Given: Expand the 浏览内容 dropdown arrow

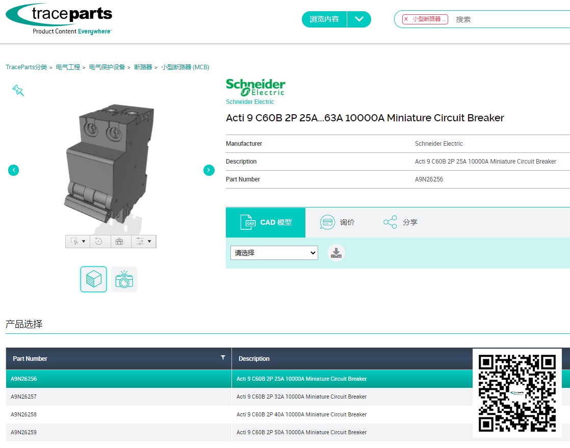Looking at the screenshot, I should coord(359,19).
